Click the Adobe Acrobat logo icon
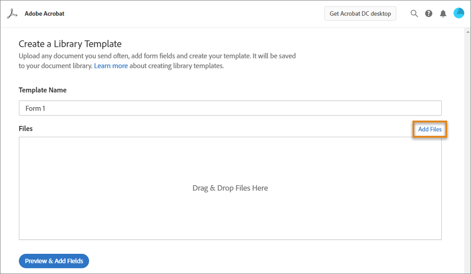The width and height of the screenshot is (471, 274). [x=11, y=13]
